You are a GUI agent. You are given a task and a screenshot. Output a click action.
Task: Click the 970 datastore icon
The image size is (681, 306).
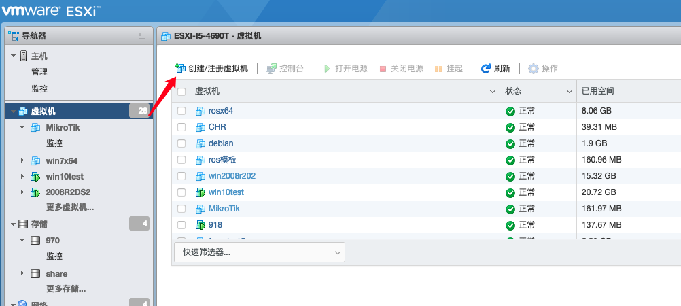pyautogui.click(x=35, y=240)
